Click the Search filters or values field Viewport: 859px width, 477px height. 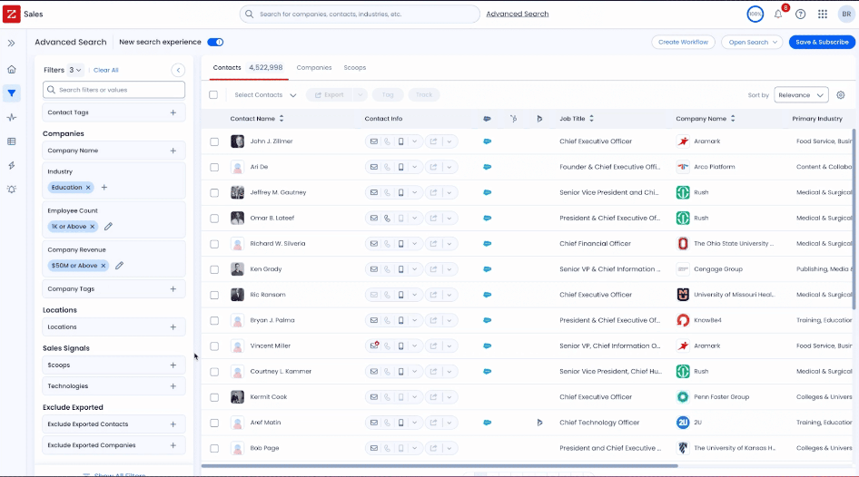coord(114,90)
